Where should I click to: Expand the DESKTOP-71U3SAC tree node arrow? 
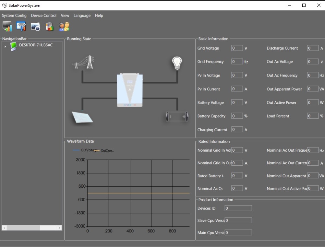tap(5, 47)
